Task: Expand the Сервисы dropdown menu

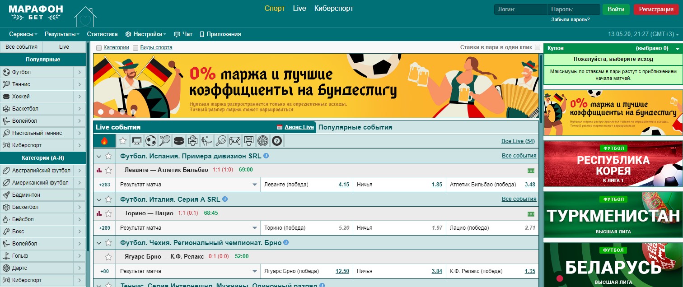Action: [20, 34]
